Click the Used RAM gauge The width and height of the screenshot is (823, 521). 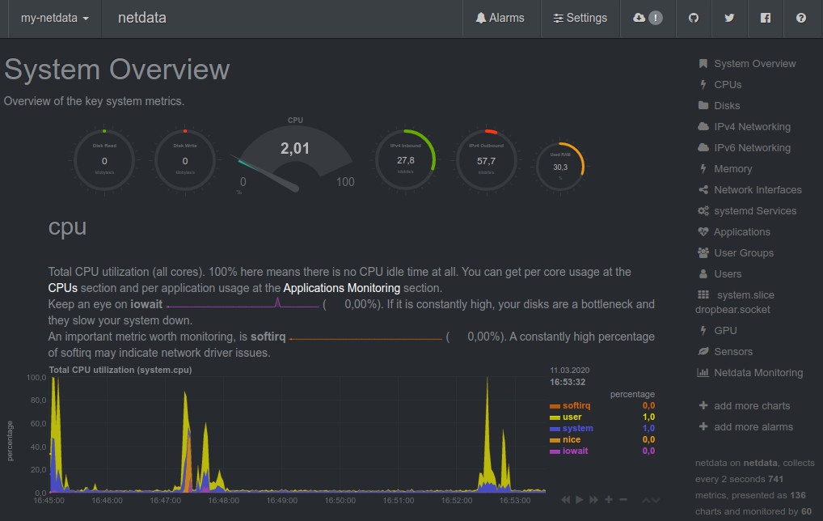[560, 167]
